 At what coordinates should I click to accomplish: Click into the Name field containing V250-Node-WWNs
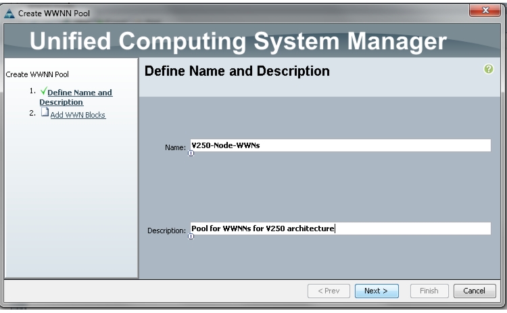click(x=340, y=145)
